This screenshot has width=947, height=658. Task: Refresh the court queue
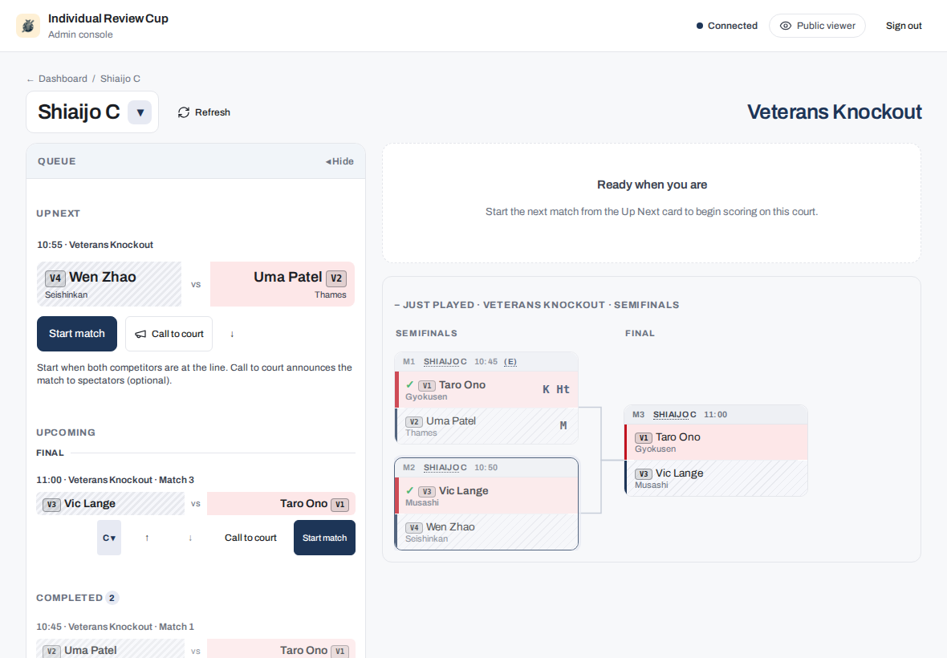click(x=204, y=112)
